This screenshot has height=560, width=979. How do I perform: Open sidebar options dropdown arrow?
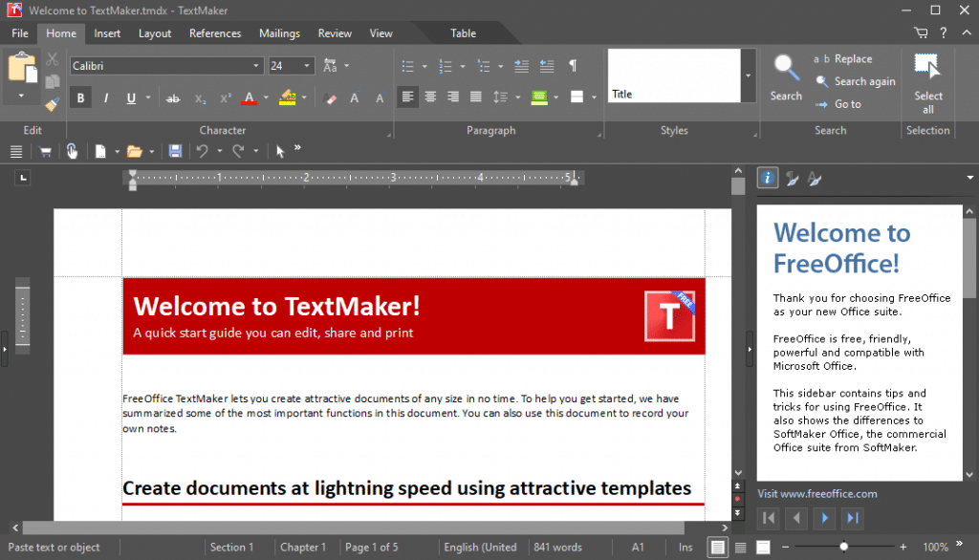tap(969, 179)
